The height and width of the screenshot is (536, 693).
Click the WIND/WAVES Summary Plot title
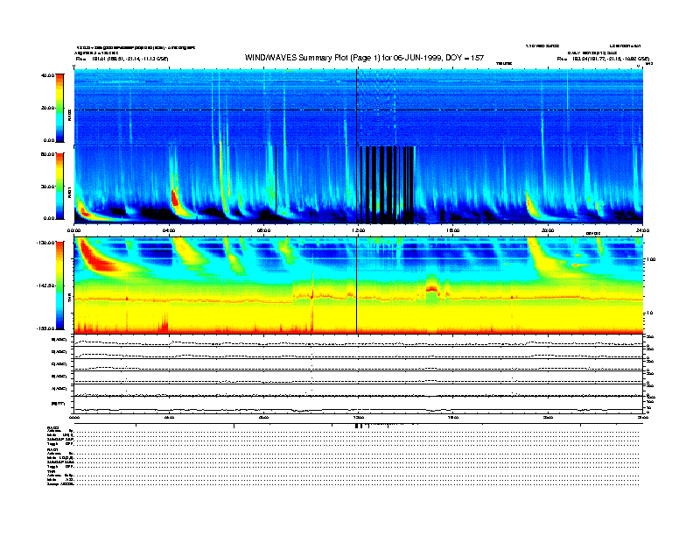coord(364,58)
